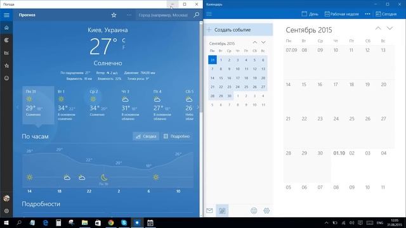Viewport: 406px width, 228px height.
Task: Click the Calendar icon in bottom bar
Action: 222,211
